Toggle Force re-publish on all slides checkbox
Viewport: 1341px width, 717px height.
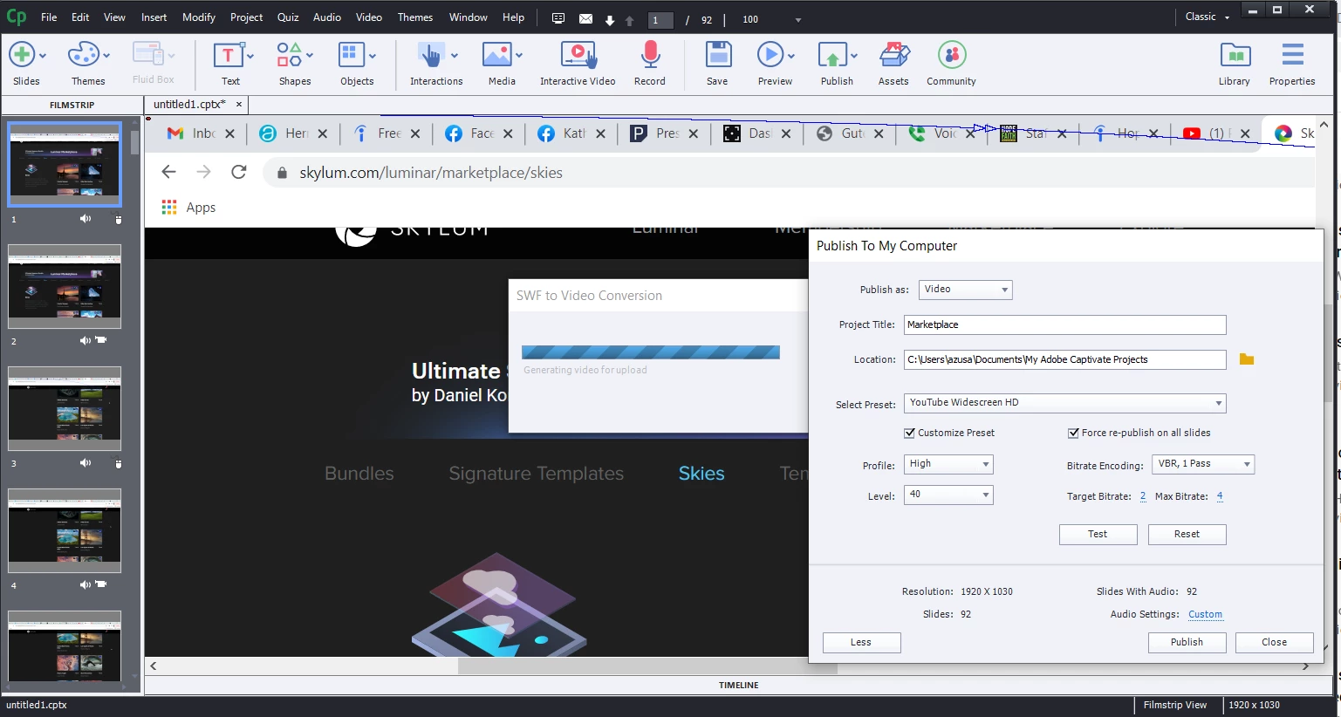tap(1074, 433)
